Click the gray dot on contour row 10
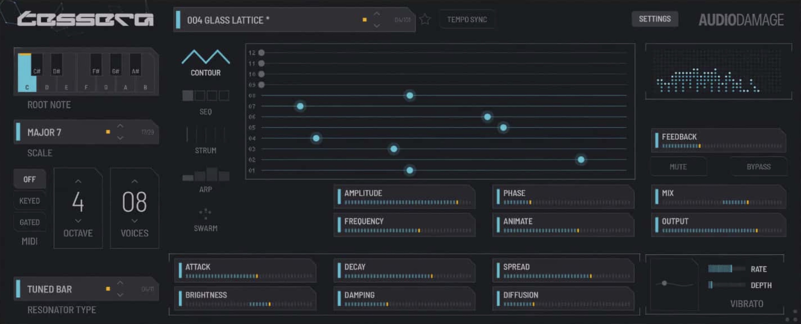 (261, 74)
